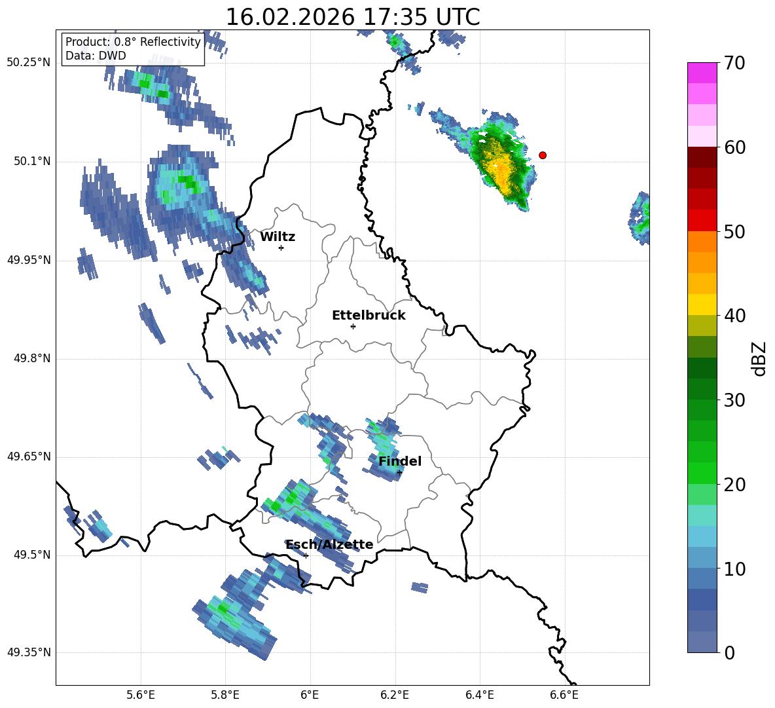
Task: Click the title 16.02.2026 17:35 UTC
Action: [x=352, y=16]
